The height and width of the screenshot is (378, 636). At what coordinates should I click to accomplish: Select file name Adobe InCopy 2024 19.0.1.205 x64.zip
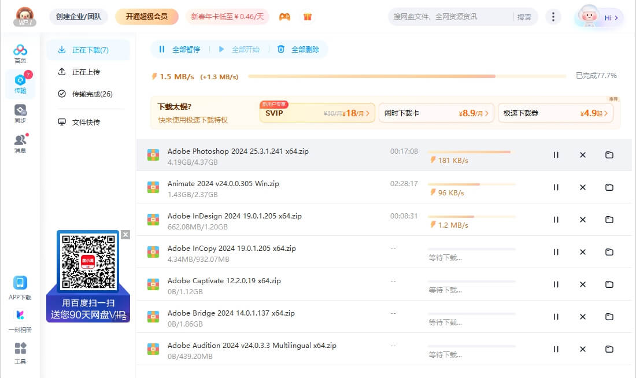[x=232, y=248]
